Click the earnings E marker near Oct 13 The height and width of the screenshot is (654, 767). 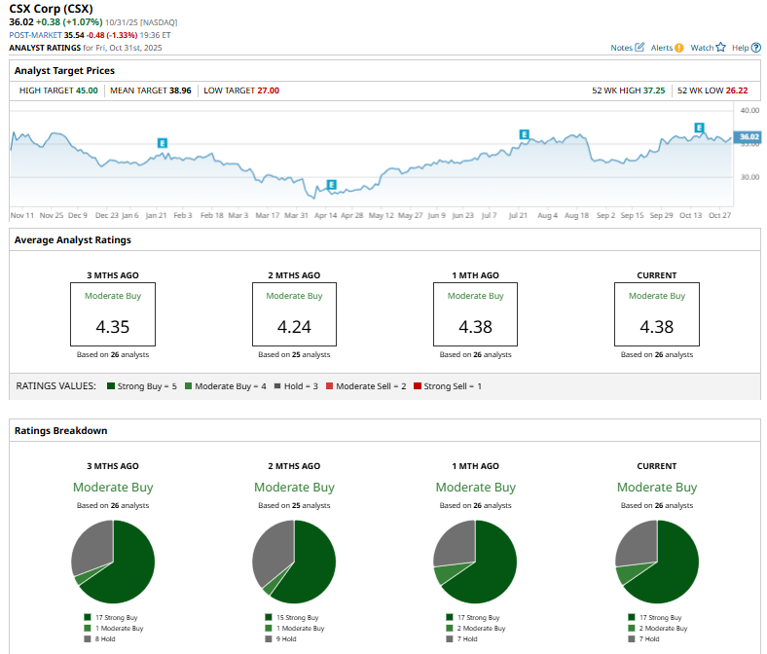pos(699,127)
